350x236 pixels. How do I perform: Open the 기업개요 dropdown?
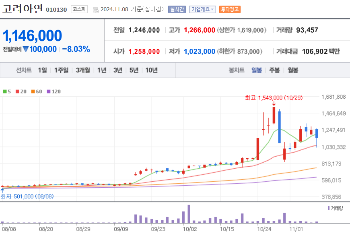pos(202,9)
